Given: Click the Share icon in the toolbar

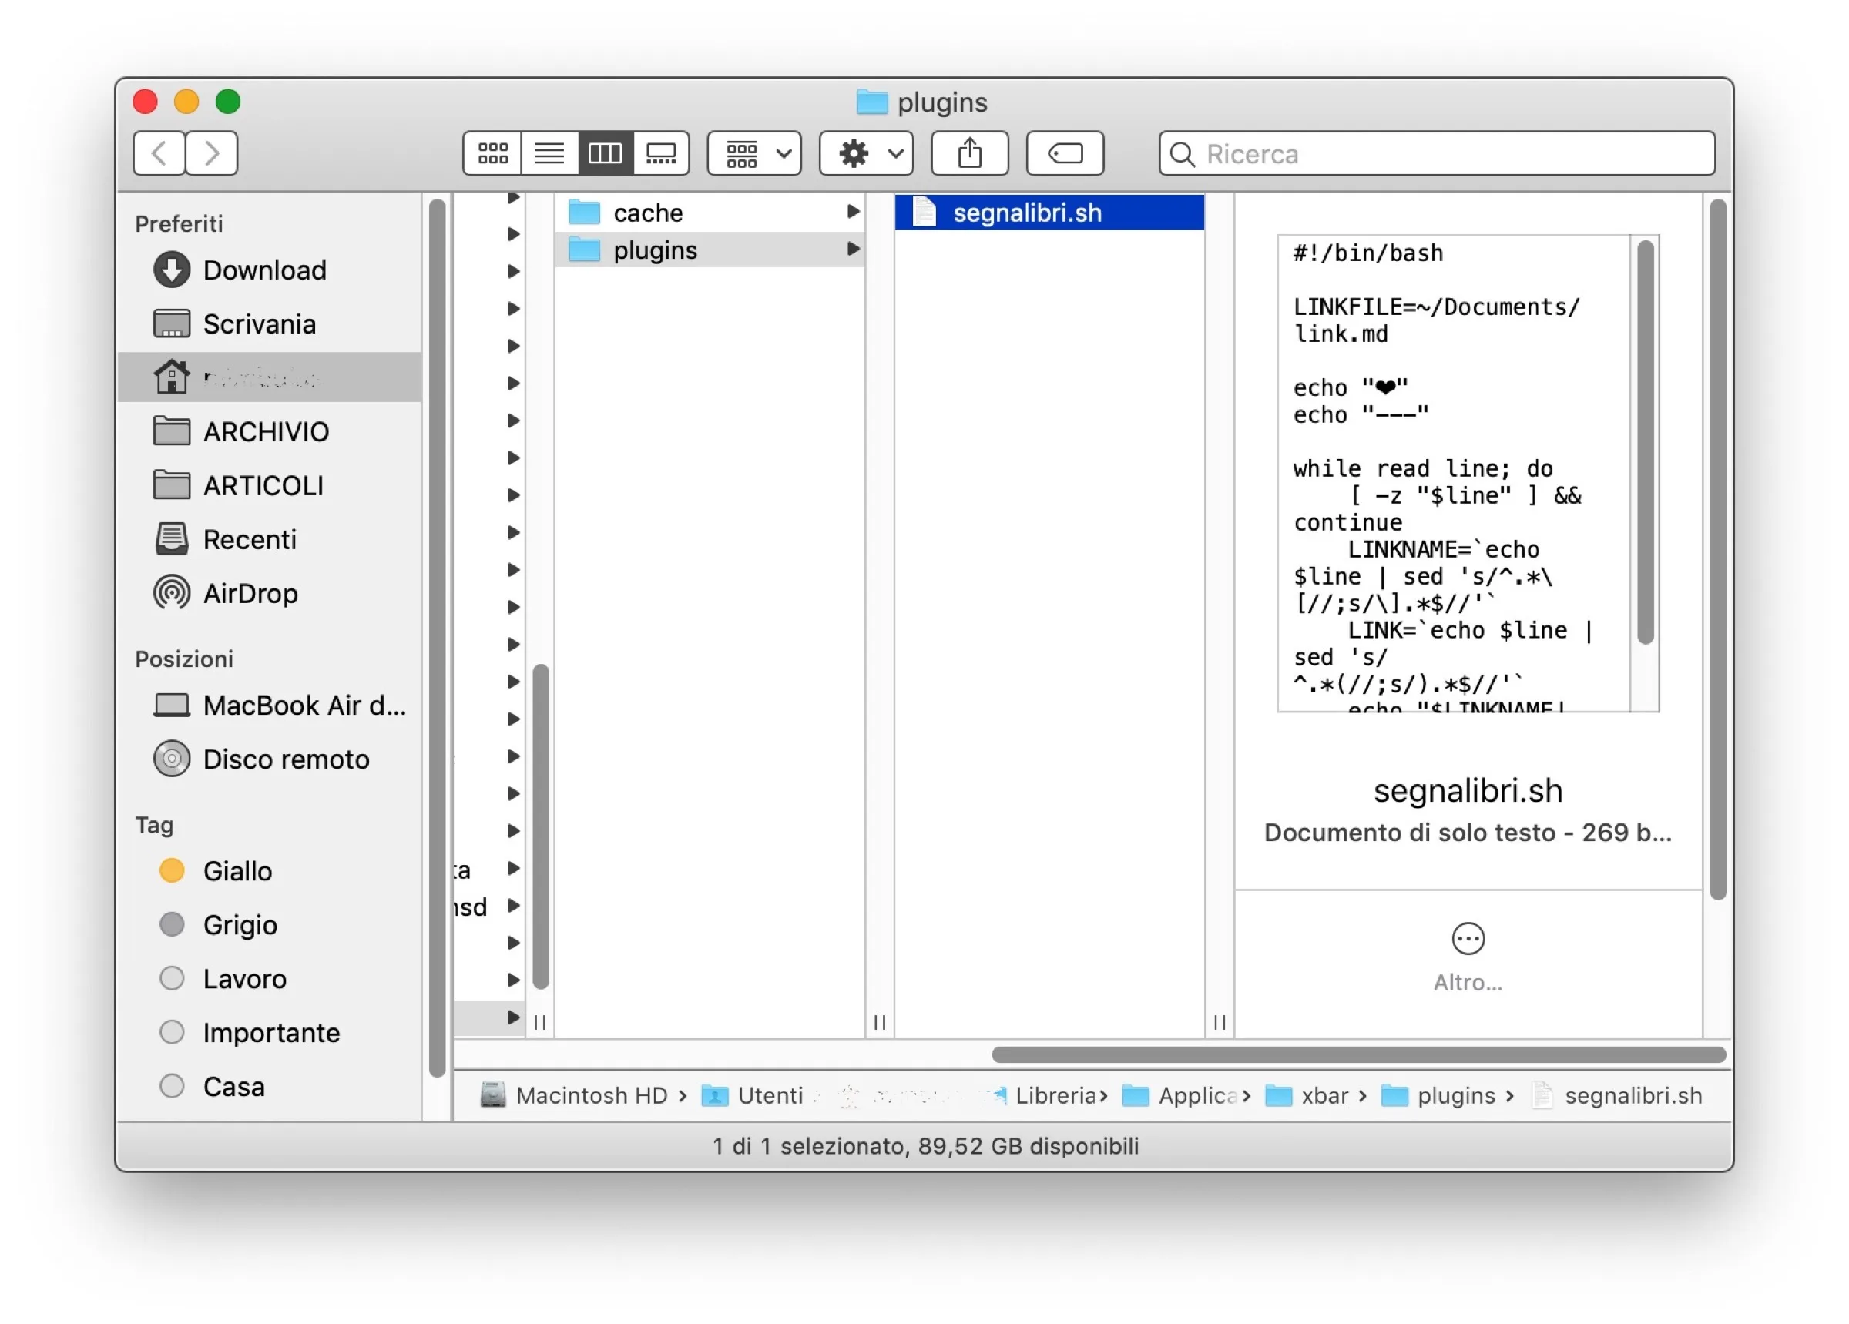Looking at the screenshot, I should (x=968, y=153).
